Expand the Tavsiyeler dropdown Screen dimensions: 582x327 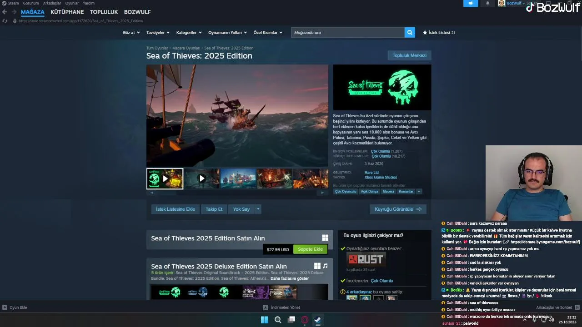point(158,33)
